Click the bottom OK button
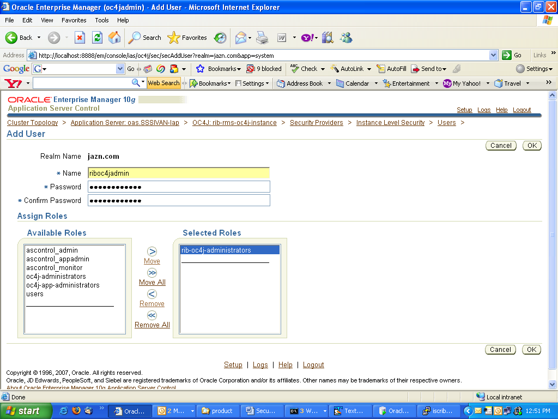The width and height of the screenshot is (558, 419). point(531,350)
